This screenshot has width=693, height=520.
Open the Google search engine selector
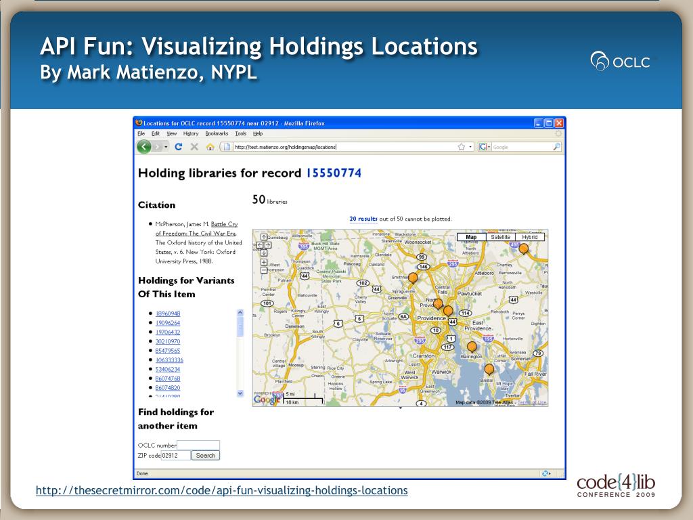485,147
